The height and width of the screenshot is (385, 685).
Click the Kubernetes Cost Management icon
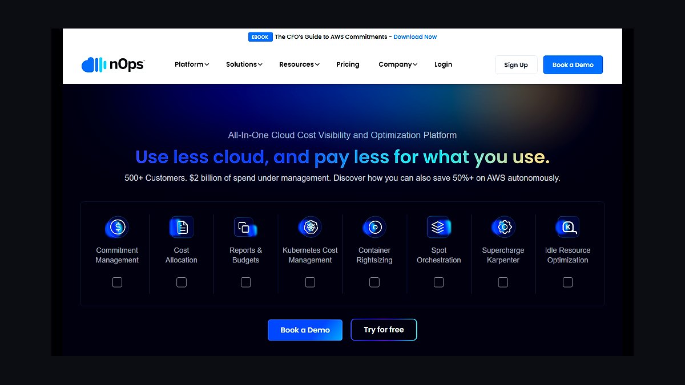310,227
